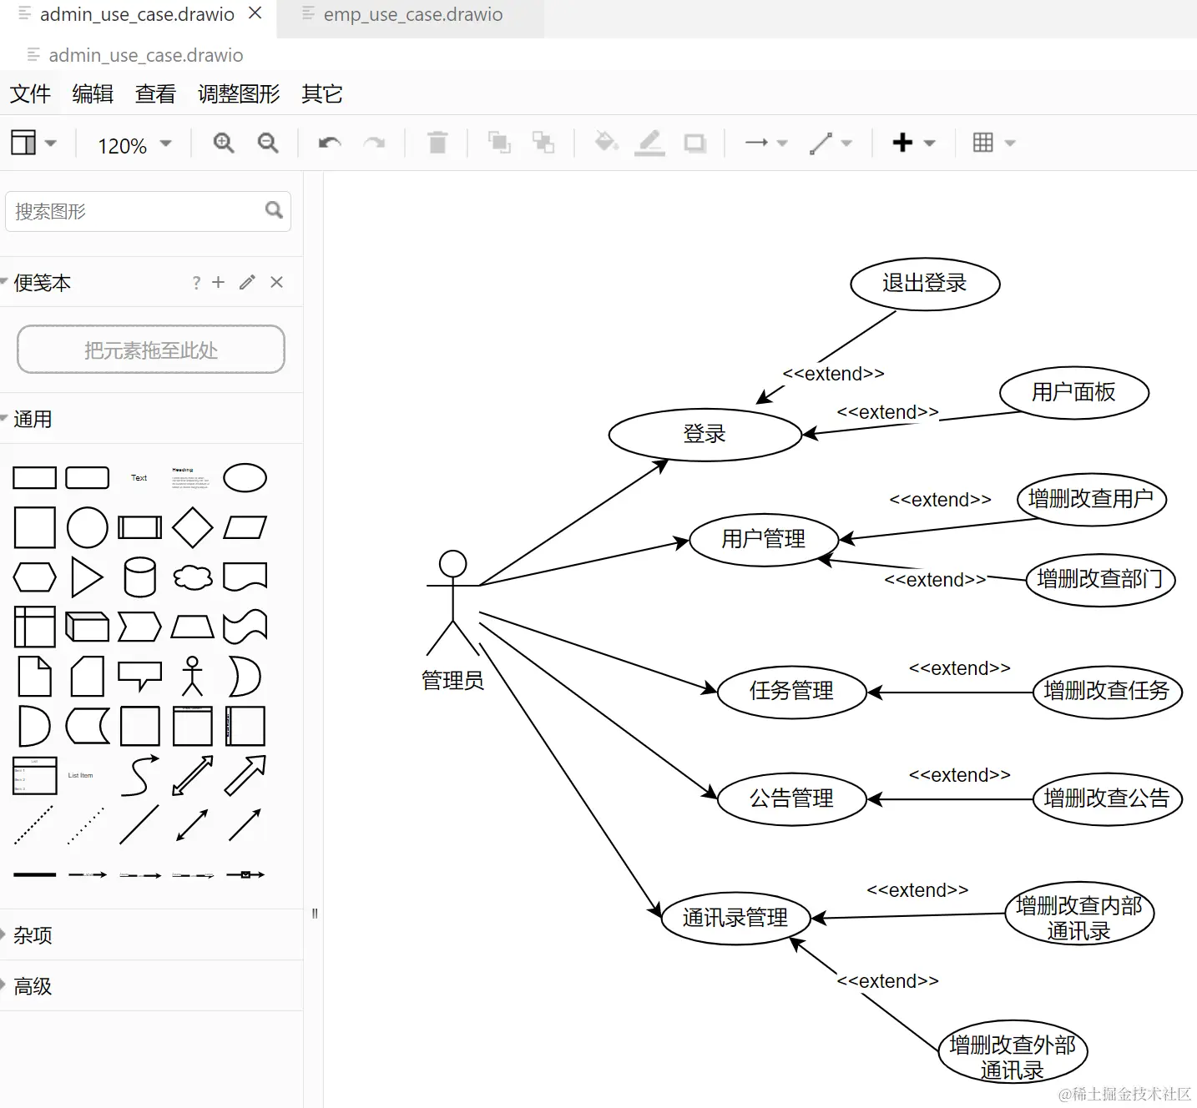Select the hexagon shape
The width and height of the screenshot is (1197, 1108).
click(x=35, y=577)
